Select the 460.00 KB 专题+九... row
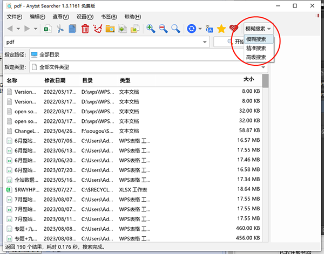 pyautogui.click(x=133, y=229)
